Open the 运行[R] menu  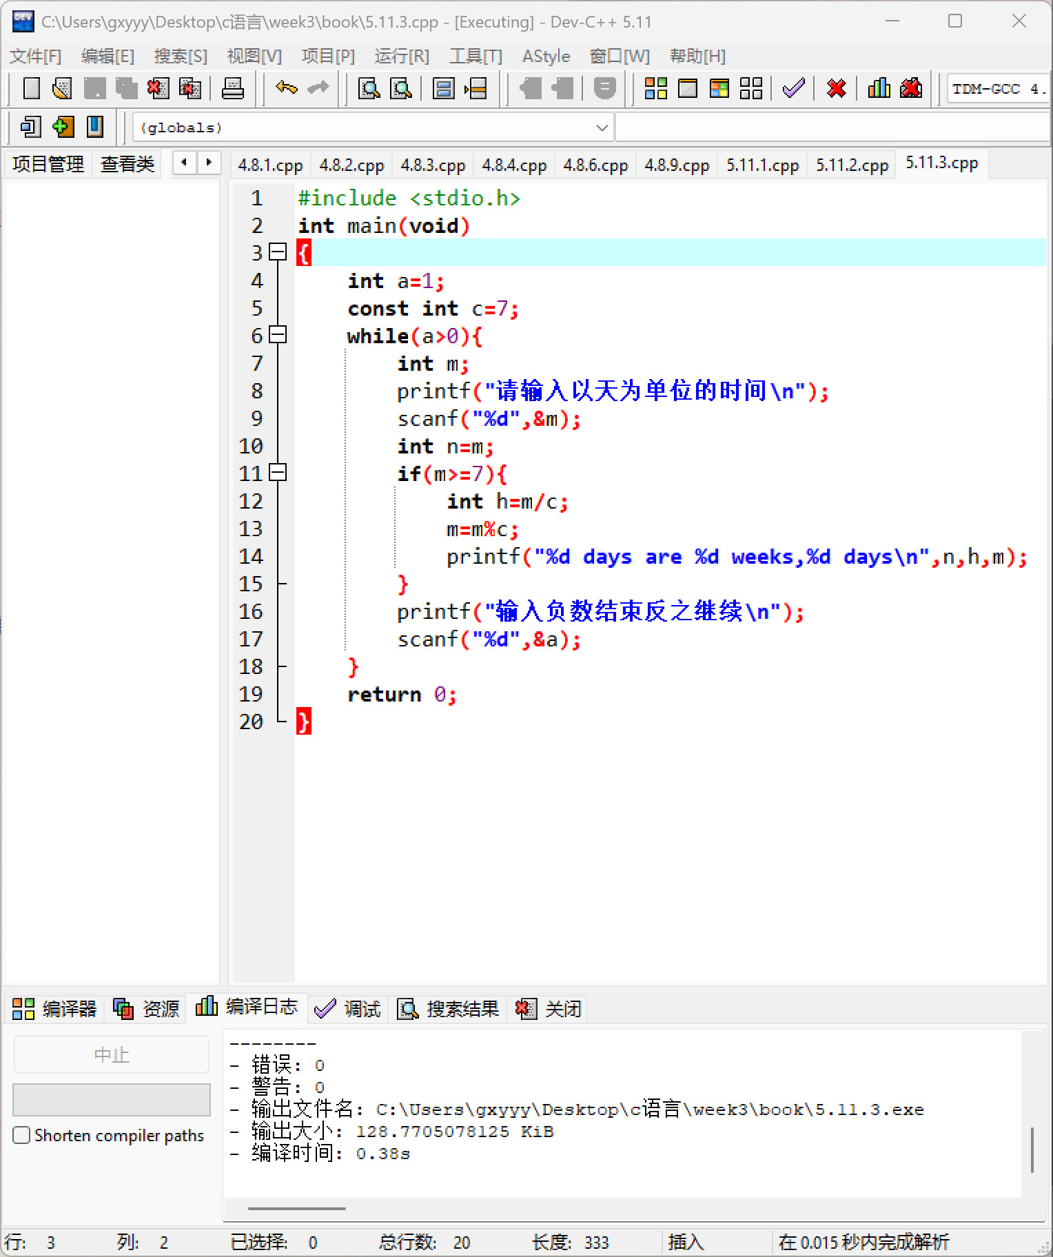tap(402, 56)
